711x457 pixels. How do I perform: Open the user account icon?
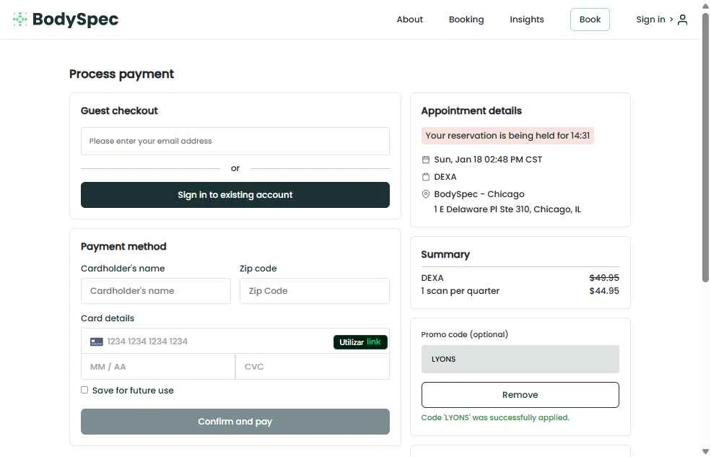pos(682,19)
